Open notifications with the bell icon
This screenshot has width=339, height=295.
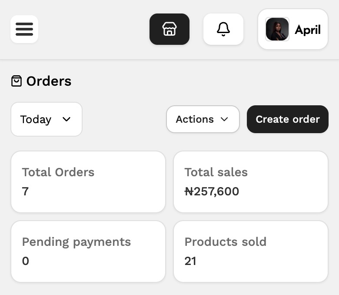(x=223, y=29)
